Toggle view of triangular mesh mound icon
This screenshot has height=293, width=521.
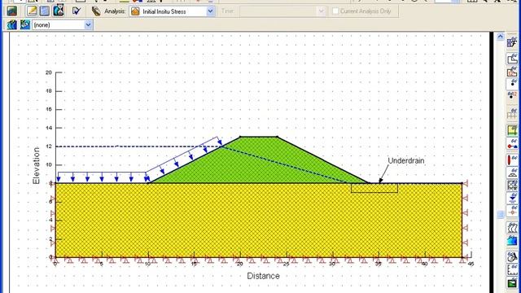[x=512, y=173]
